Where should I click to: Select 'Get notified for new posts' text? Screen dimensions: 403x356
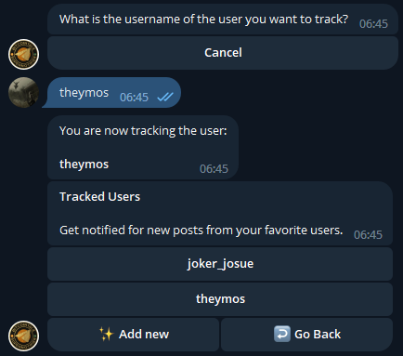tap(201, 231)
